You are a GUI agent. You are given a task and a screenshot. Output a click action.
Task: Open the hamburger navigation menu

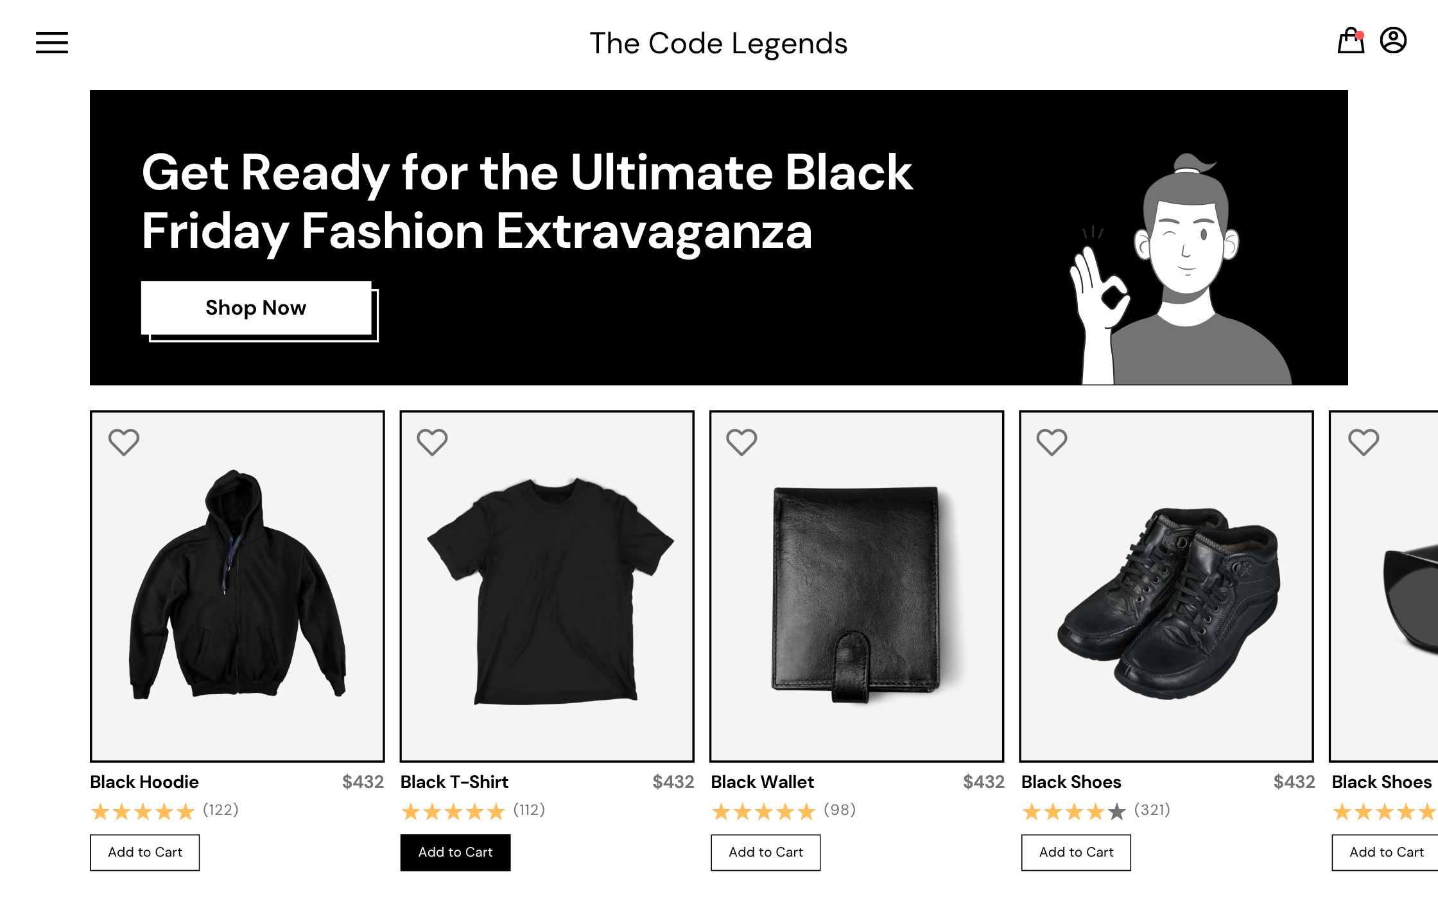(52, 43)
